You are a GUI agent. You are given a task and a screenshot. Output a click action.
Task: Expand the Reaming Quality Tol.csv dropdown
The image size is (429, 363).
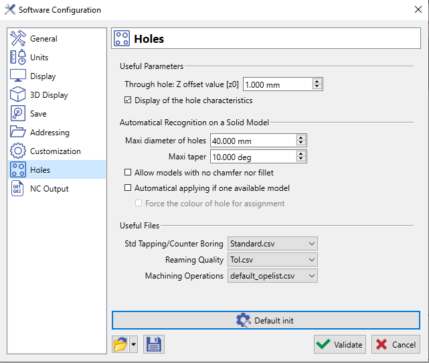[272, 259]
